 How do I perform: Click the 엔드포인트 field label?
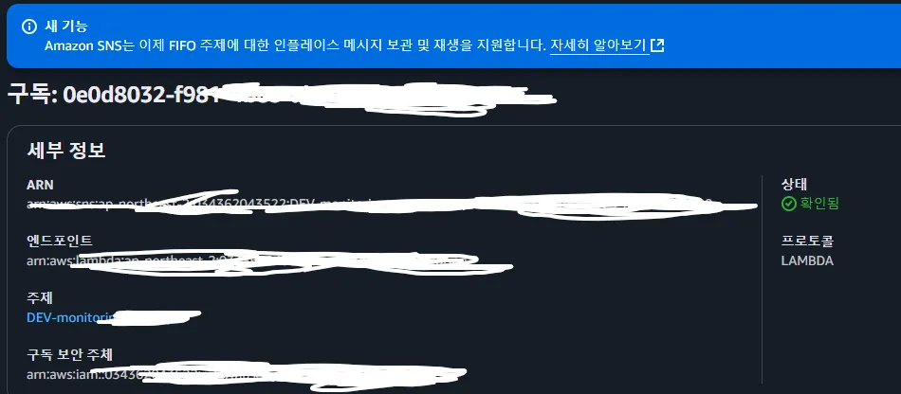click(x=60, y=240)
